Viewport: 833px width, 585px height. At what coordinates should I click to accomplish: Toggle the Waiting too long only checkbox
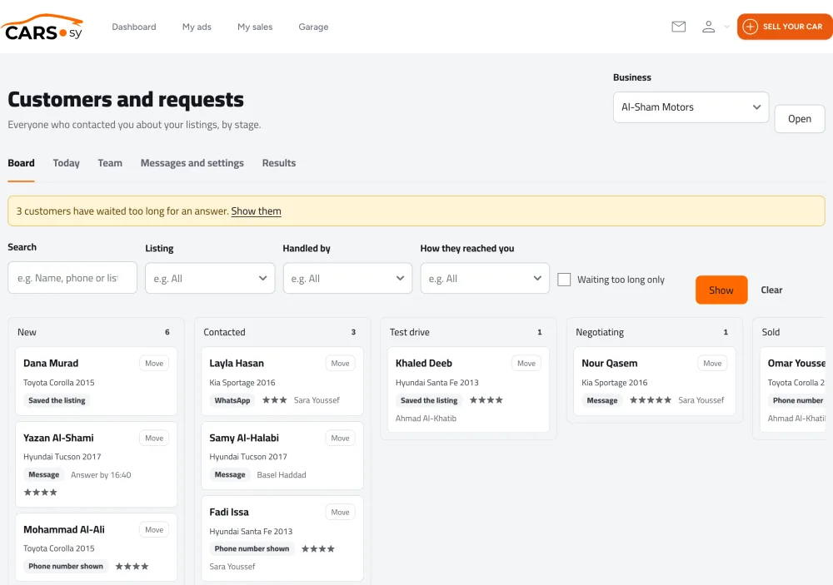pyautogui.click(x=564, y=280)
